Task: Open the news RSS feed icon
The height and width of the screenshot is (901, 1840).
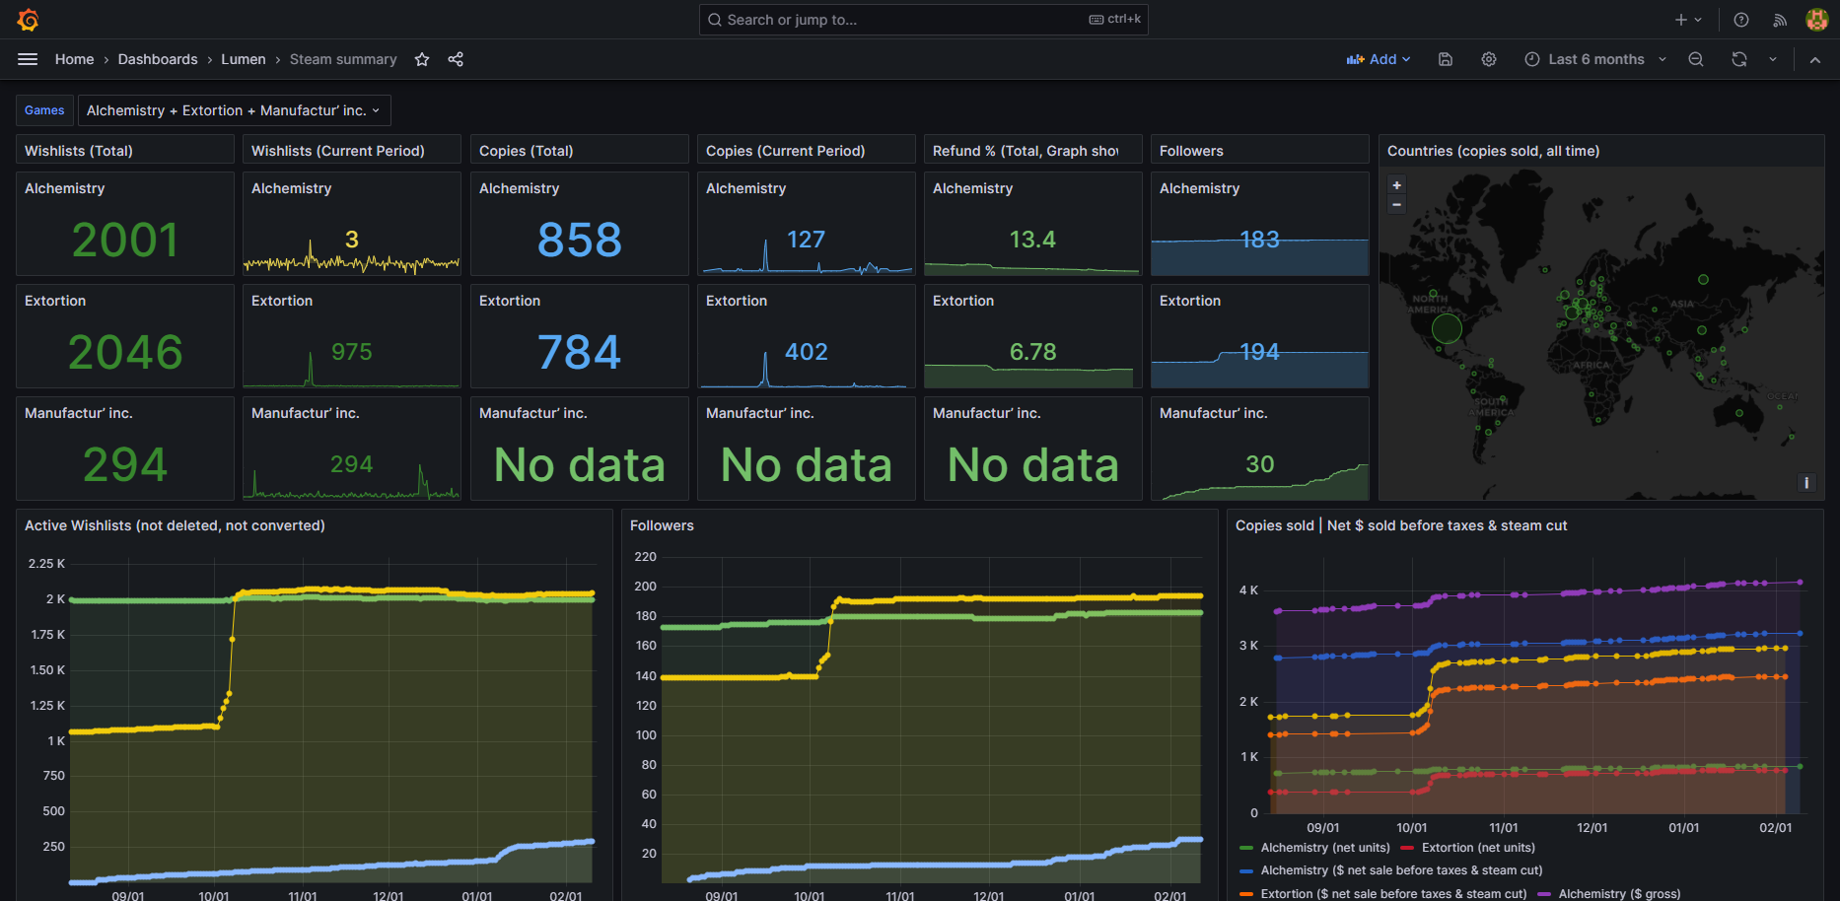Action: (x=1780, y=20)
